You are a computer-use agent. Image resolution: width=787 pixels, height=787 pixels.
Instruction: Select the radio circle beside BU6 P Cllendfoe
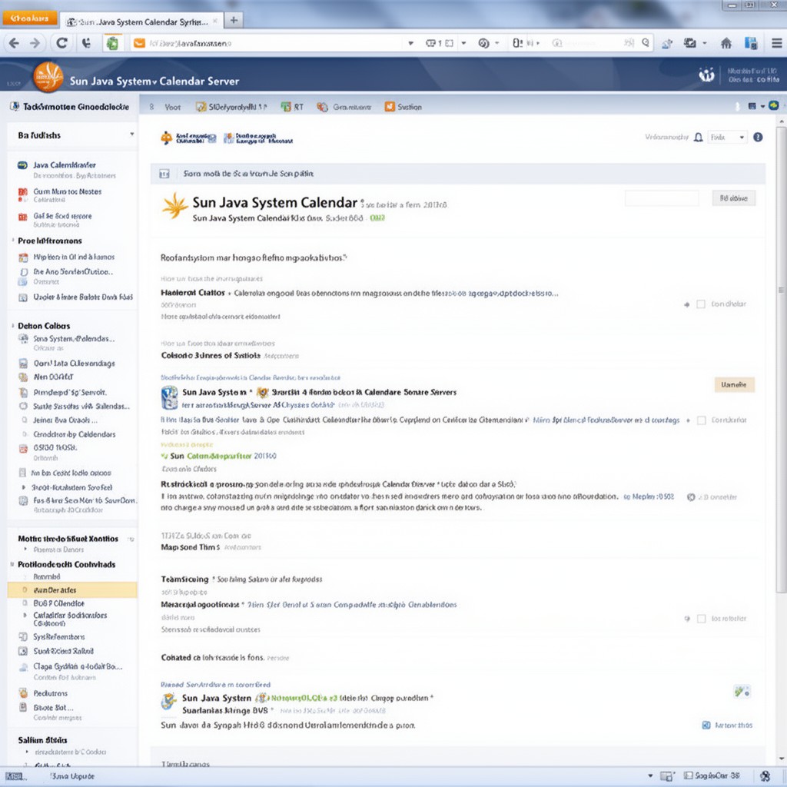(x=25, y=603)
